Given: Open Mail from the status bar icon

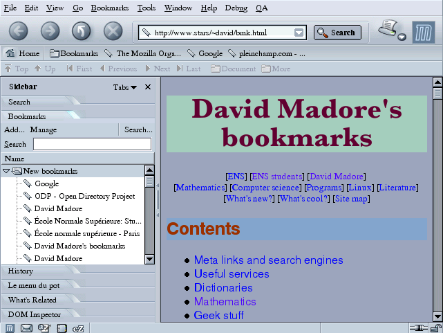Looking at the screenshot, I should coord(27,327).
